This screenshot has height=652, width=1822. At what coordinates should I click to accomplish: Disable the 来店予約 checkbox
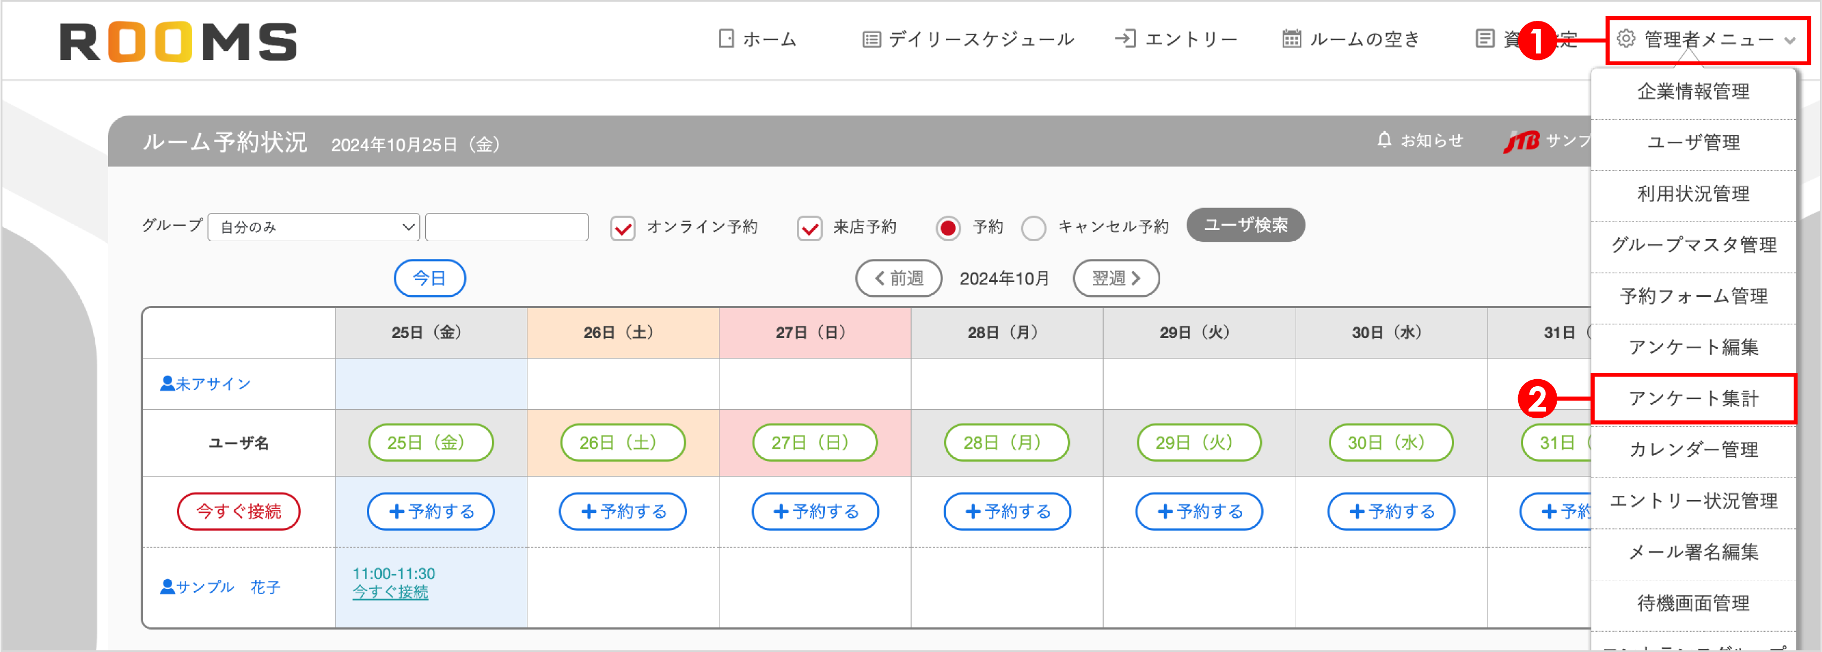(809, 228)
